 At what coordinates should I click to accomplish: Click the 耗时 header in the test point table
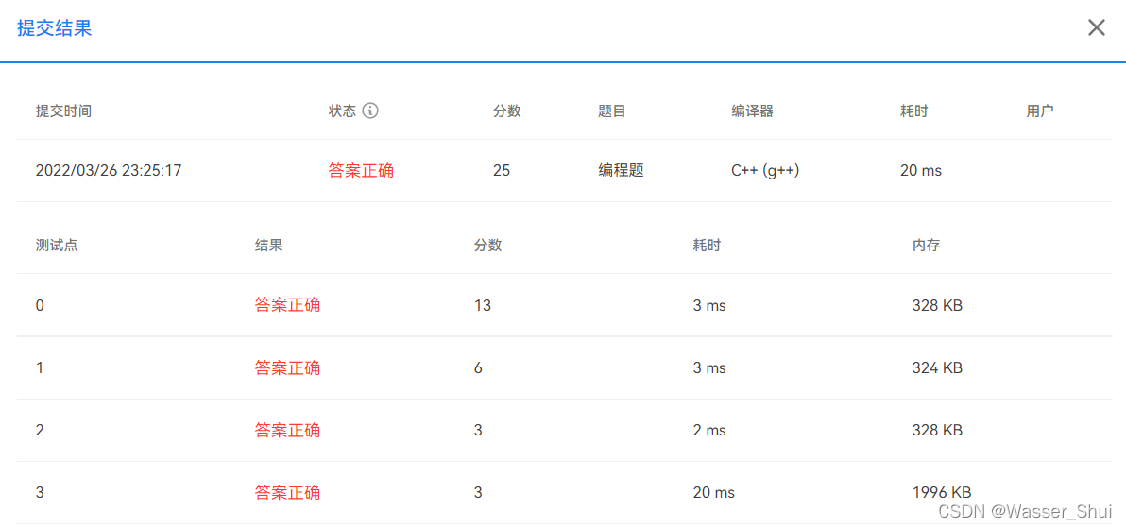point(706,245)
